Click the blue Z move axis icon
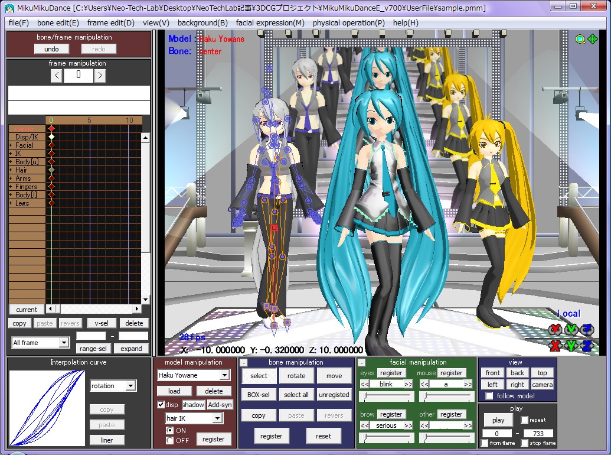This screenshot has height=455, width=611. [587, 345]
